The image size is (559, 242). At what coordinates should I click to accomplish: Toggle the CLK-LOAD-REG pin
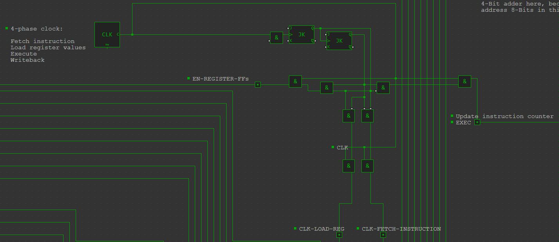pos(339,235)
